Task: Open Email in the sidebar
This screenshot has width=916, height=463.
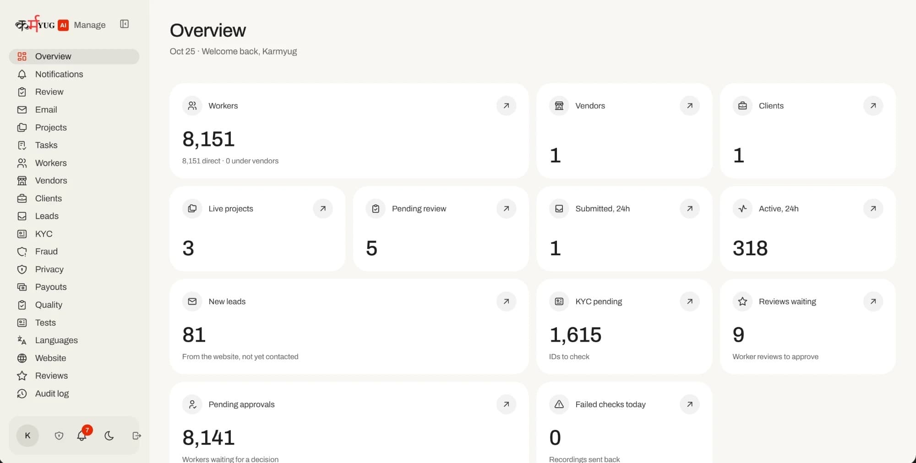Action: tap(74, 110)
